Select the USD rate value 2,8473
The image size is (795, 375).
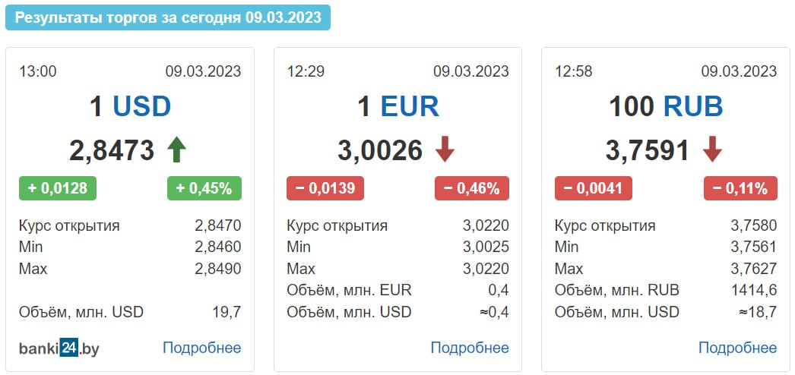click(x=112, y=150)
